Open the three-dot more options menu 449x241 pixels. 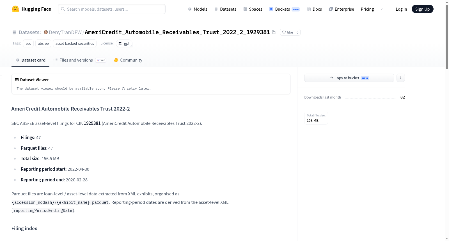[x=401, y=78]
